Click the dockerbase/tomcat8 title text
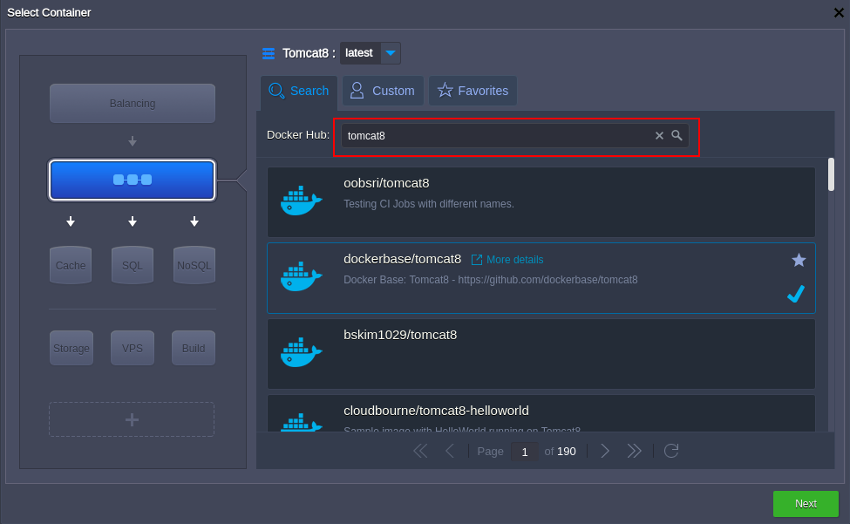Screen dimensions: 850x524 [x=402, y=259]
